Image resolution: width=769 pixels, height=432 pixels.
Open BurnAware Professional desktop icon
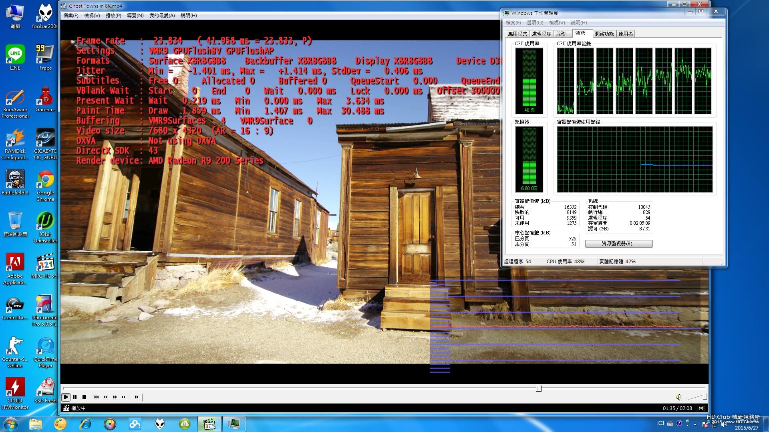point(15,104)
